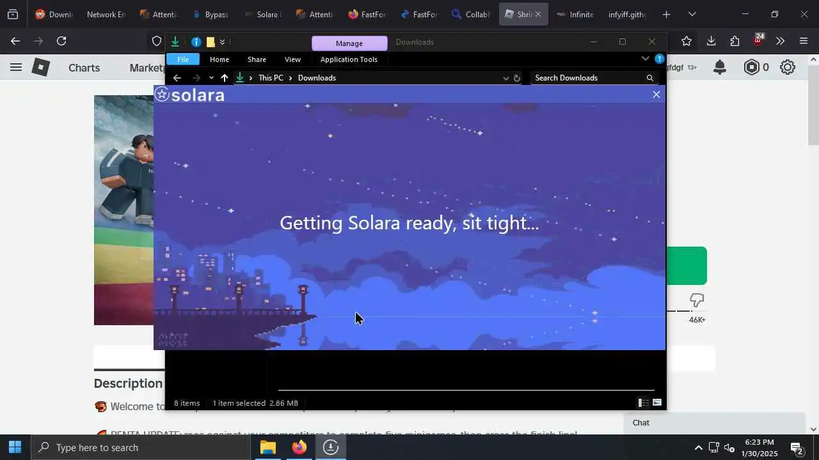The width and height of the screenshot is (819, 460).
Task: Click the Firefox workspaces icon at tab bar start
Action: (13, 14)
